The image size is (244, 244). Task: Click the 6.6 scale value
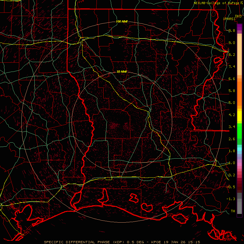pos(232,79)
